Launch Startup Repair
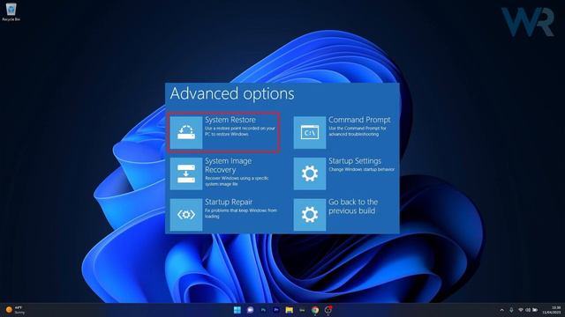Screen dimensions: 565x317 [223, 214]
